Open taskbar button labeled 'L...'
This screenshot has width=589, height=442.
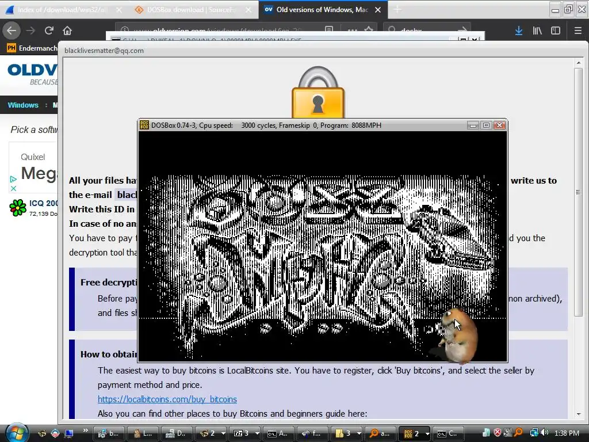coord(143,433)
